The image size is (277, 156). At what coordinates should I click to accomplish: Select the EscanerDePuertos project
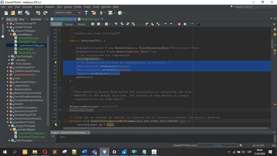click(x=25, y=75)
